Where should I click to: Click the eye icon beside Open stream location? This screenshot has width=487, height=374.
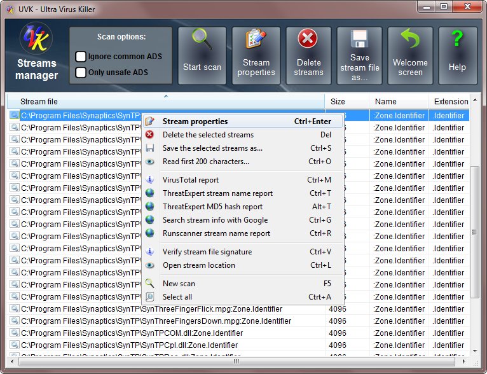tap(149, 265)
